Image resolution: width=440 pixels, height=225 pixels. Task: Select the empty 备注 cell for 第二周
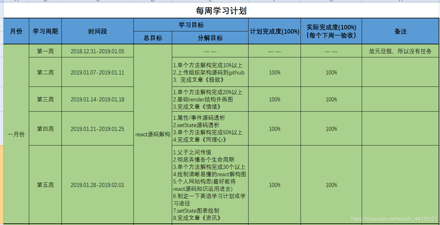[401, 72]
